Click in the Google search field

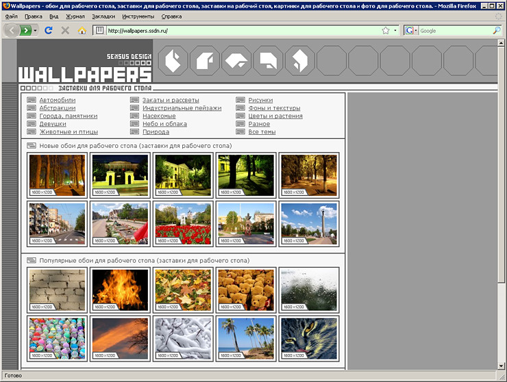click(452, 31)
